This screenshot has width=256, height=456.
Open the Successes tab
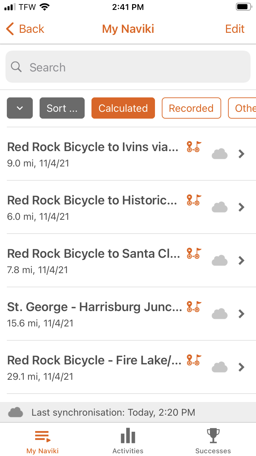click(x=213, y=440)
